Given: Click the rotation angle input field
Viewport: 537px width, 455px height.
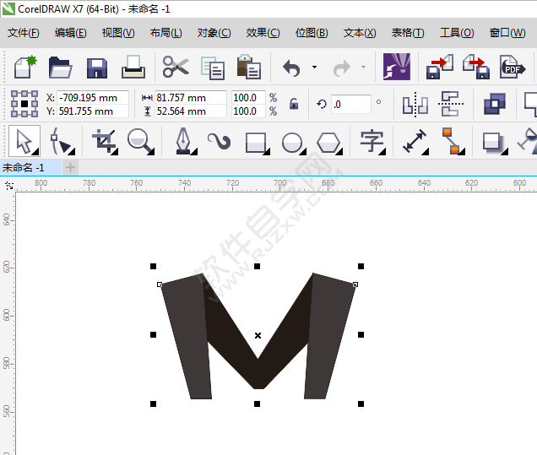Looking at the screenshot, I should [x=350, y=104].
